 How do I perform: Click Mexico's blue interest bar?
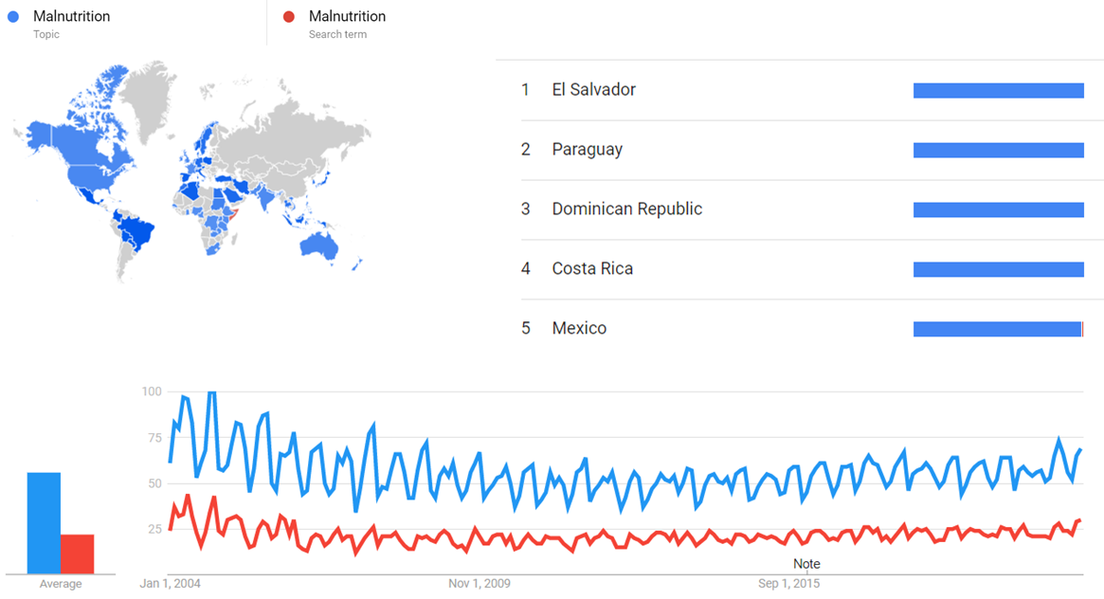point(997,329)
